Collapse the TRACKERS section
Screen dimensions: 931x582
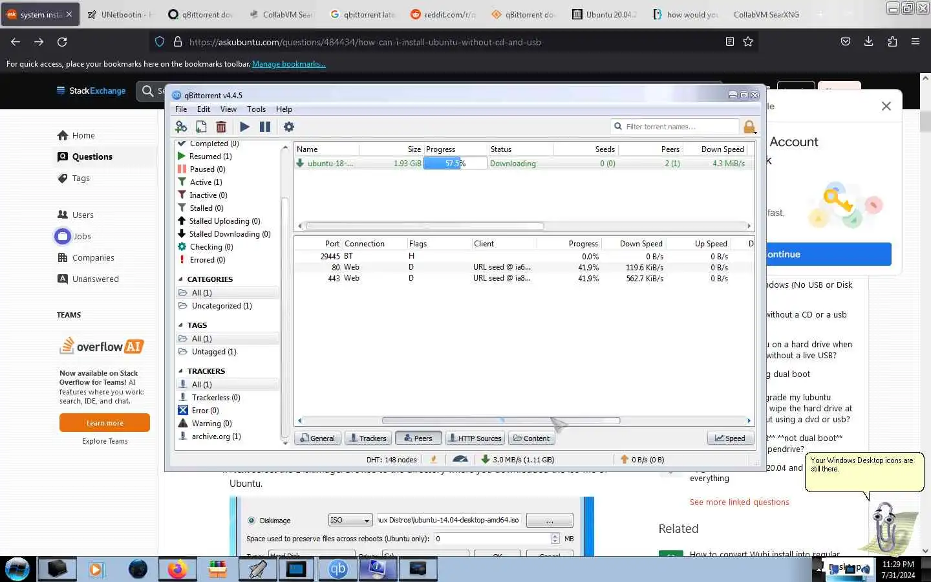[180, 371]
